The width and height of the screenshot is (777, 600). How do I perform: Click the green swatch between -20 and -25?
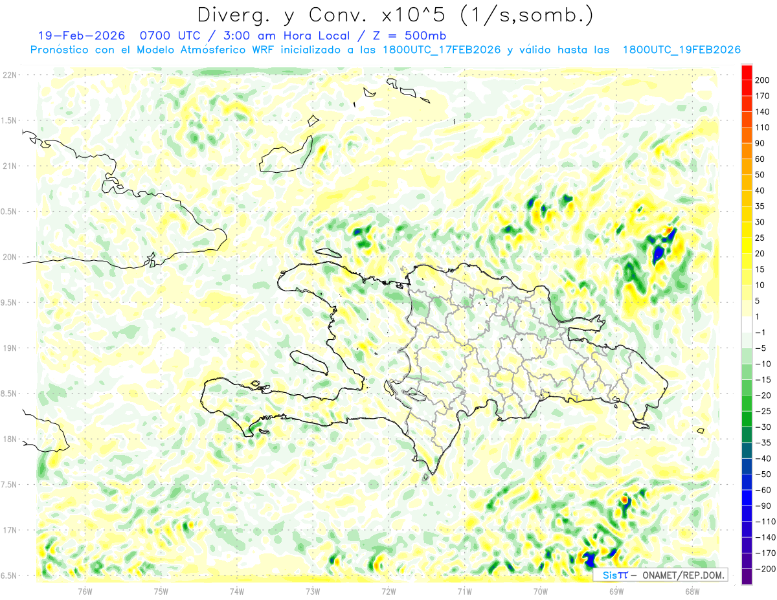(747, 403)
